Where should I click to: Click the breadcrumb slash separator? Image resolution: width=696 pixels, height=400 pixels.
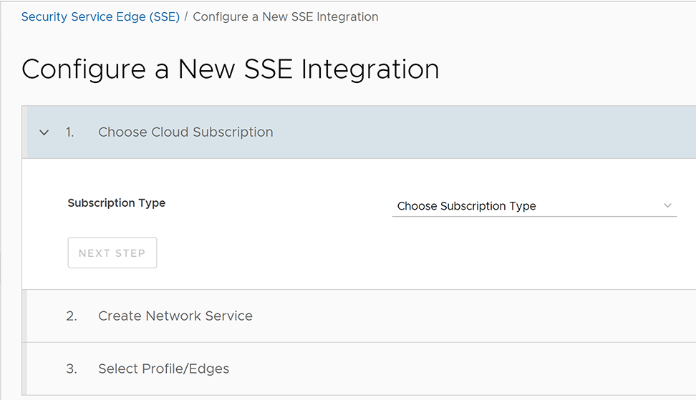[186, 16]
